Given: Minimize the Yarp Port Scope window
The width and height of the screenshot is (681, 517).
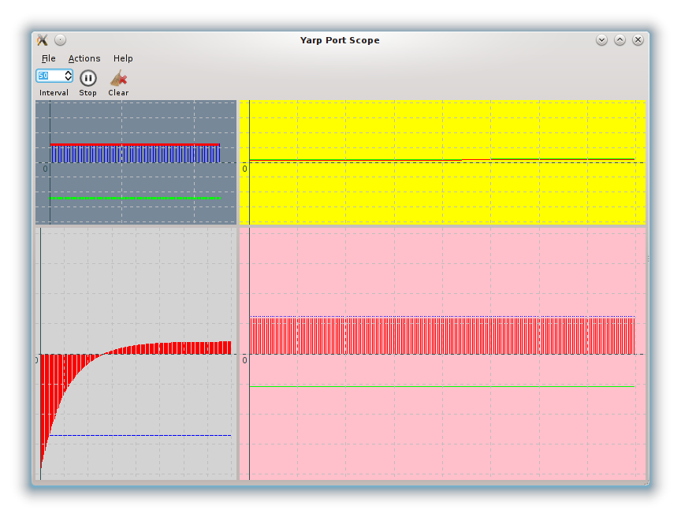Looking at the screenshot, I should click(601, 40).
